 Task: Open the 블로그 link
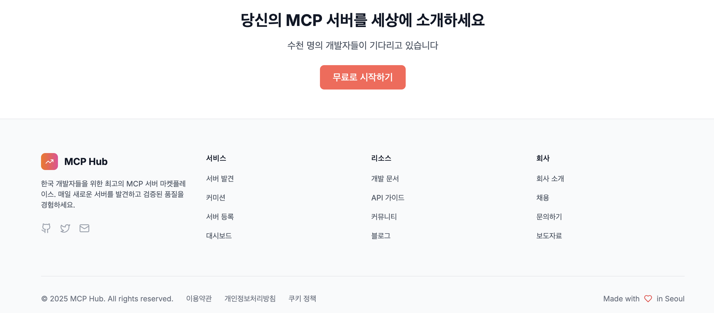click(381, 236)
